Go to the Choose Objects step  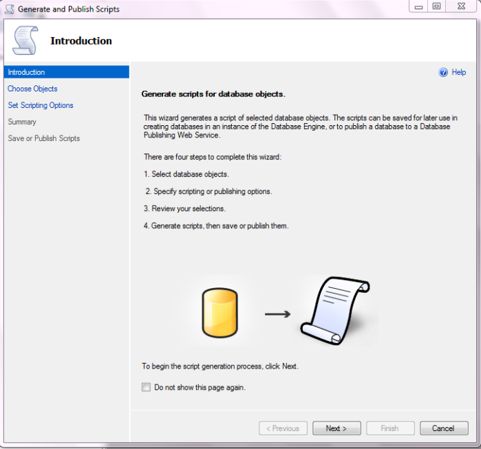point(32,89)
